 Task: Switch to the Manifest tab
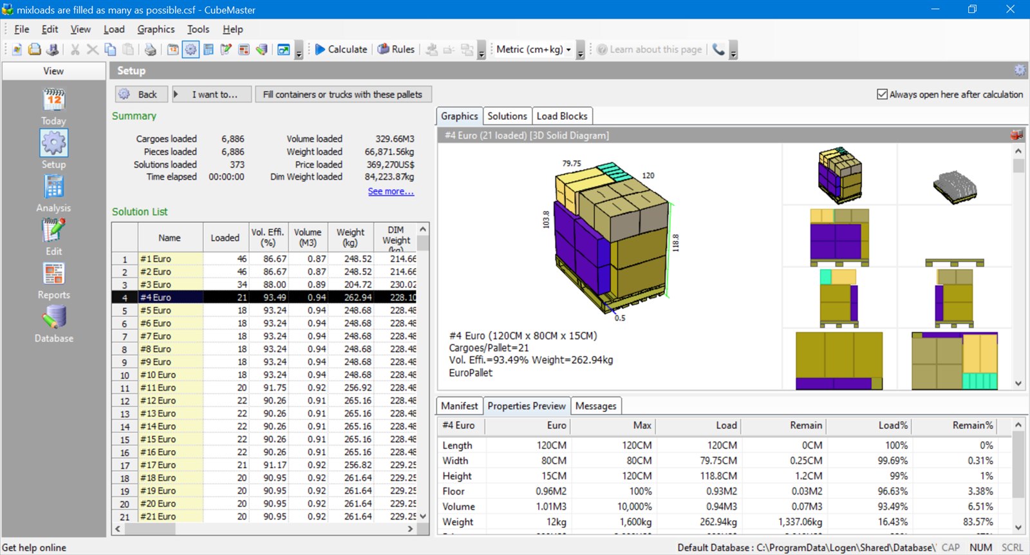(460, 406)
